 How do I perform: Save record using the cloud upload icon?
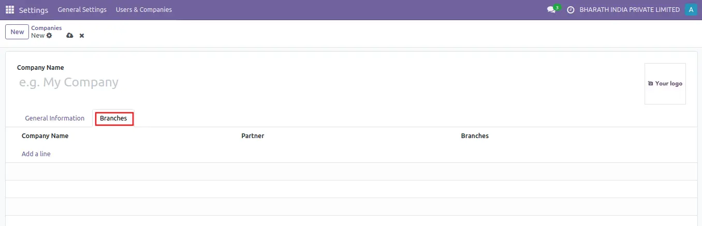click(x=70, y=36)
